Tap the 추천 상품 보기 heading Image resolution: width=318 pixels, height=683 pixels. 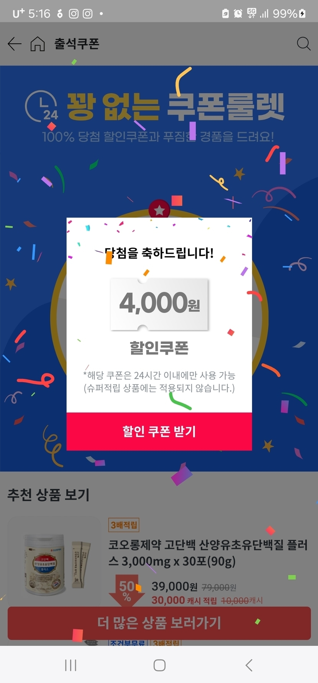click(48, 495)
